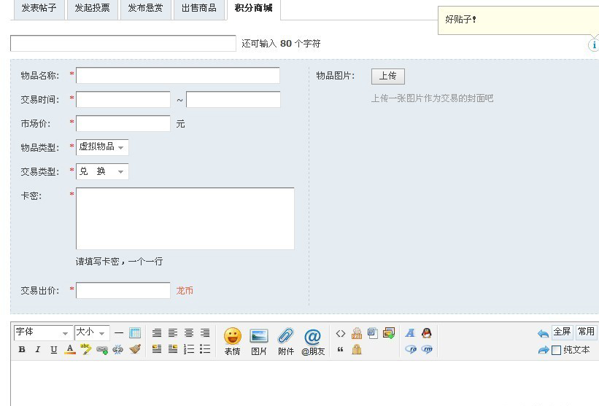Toggle italic text formatting
Image resolution: width=599 pixels, height=406 pixels.
point(38,349)
